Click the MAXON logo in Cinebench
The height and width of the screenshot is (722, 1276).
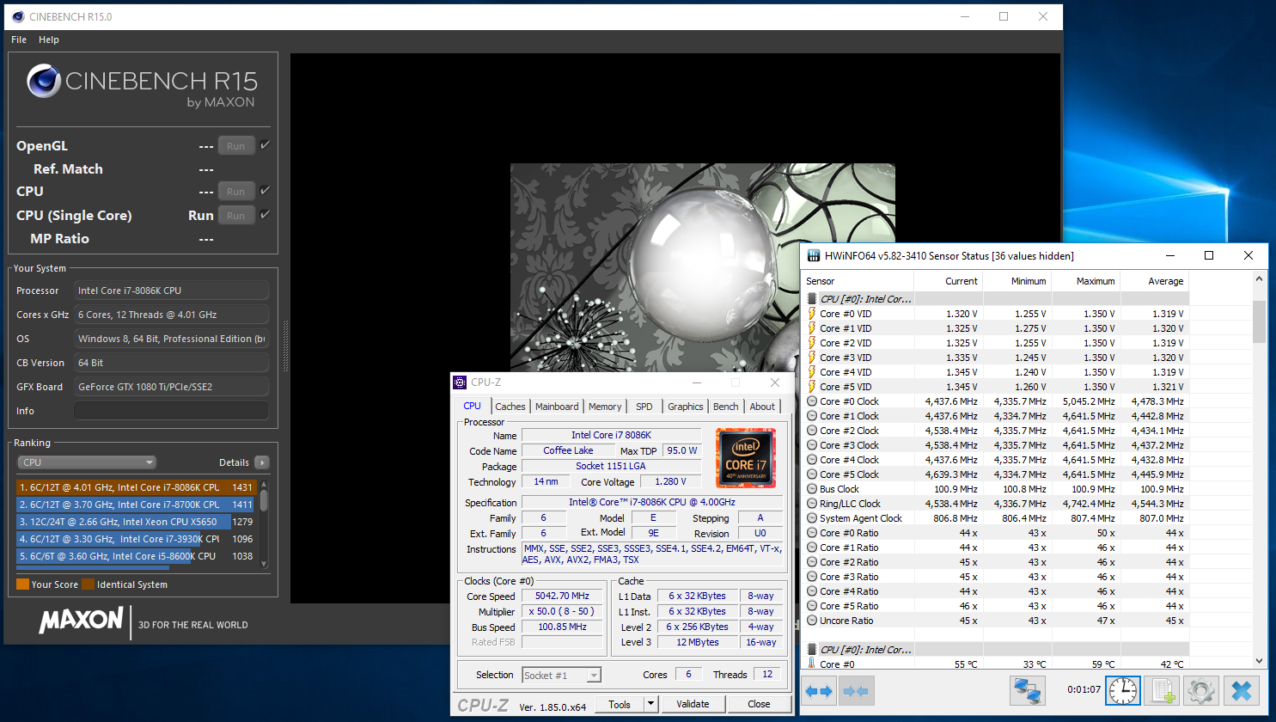tap(82, 621)
